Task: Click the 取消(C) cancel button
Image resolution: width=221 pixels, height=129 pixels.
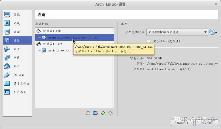Action: pyautogui.click(x=182, y=123)
